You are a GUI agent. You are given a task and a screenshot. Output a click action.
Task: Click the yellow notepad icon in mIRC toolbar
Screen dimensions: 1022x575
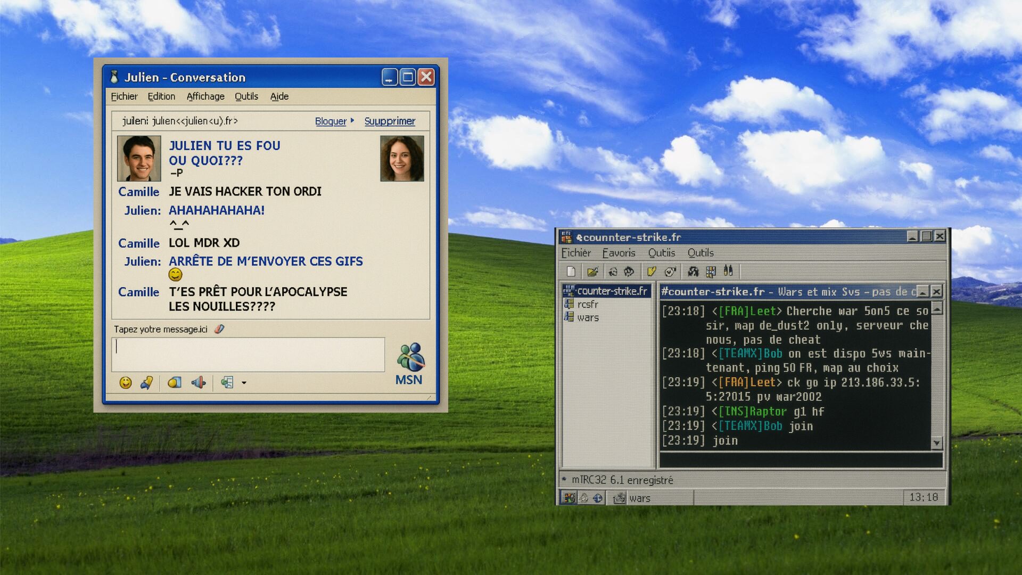coord(652,272)
